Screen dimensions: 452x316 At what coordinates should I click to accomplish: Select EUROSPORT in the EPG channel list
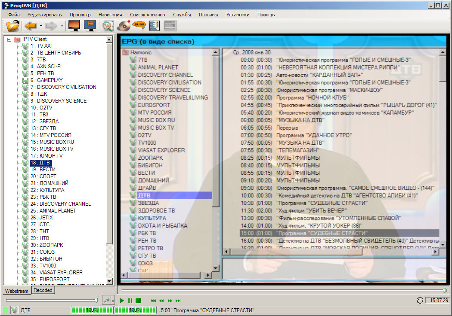point(154,105)
